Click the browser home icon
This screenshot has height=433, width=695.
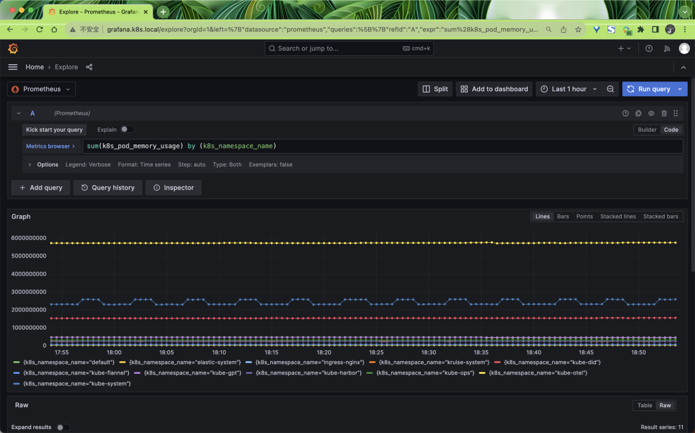54,29
